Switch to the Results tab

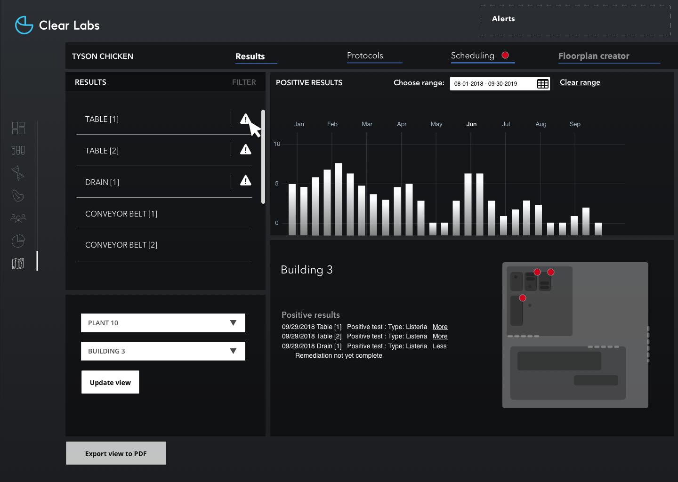[x=250, y=56]
